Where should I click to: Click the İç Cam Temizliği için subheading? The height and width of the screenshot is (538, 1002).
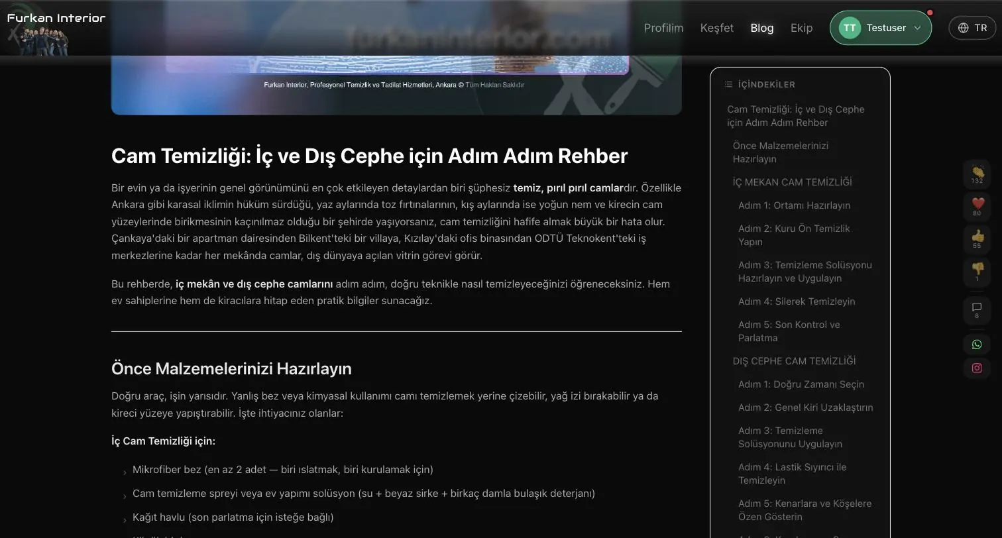(x=163, y=441)
